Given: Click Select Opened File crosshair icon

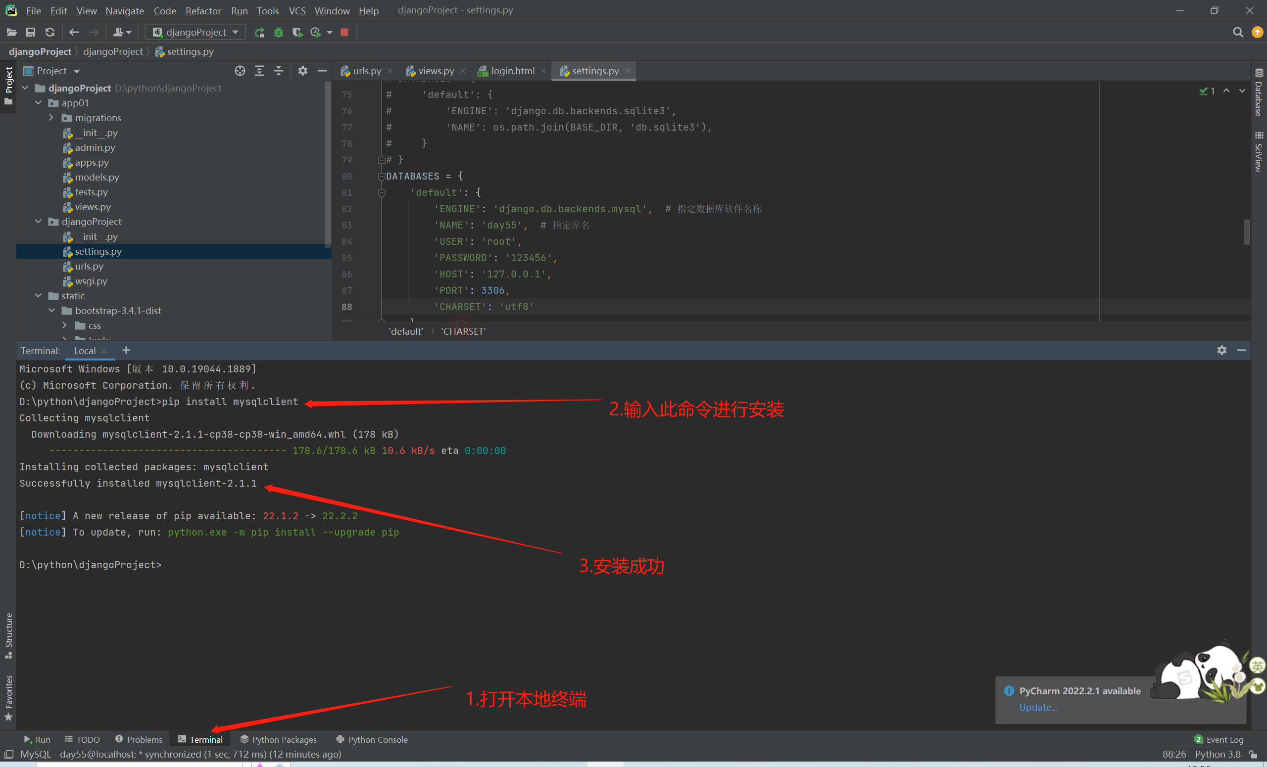Looking at the screenshot, I should (240, 71).
